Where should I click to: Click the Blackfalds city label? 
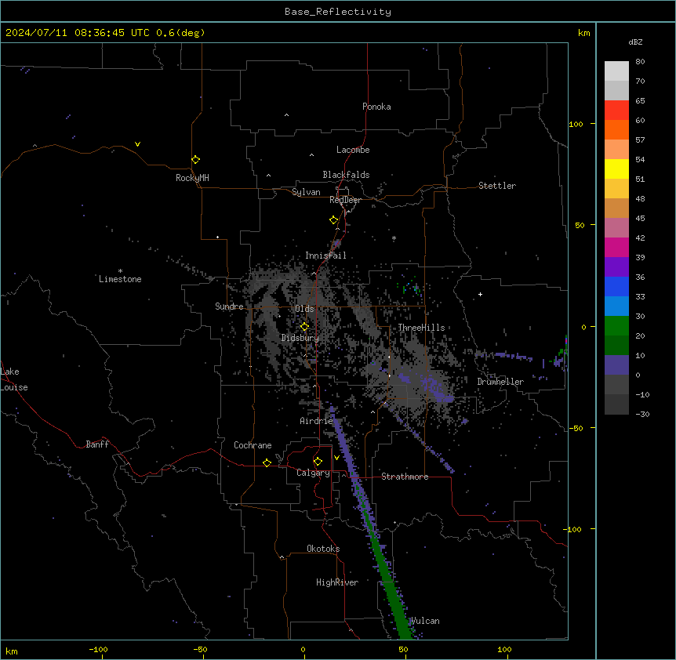click(x=346, y=175)
